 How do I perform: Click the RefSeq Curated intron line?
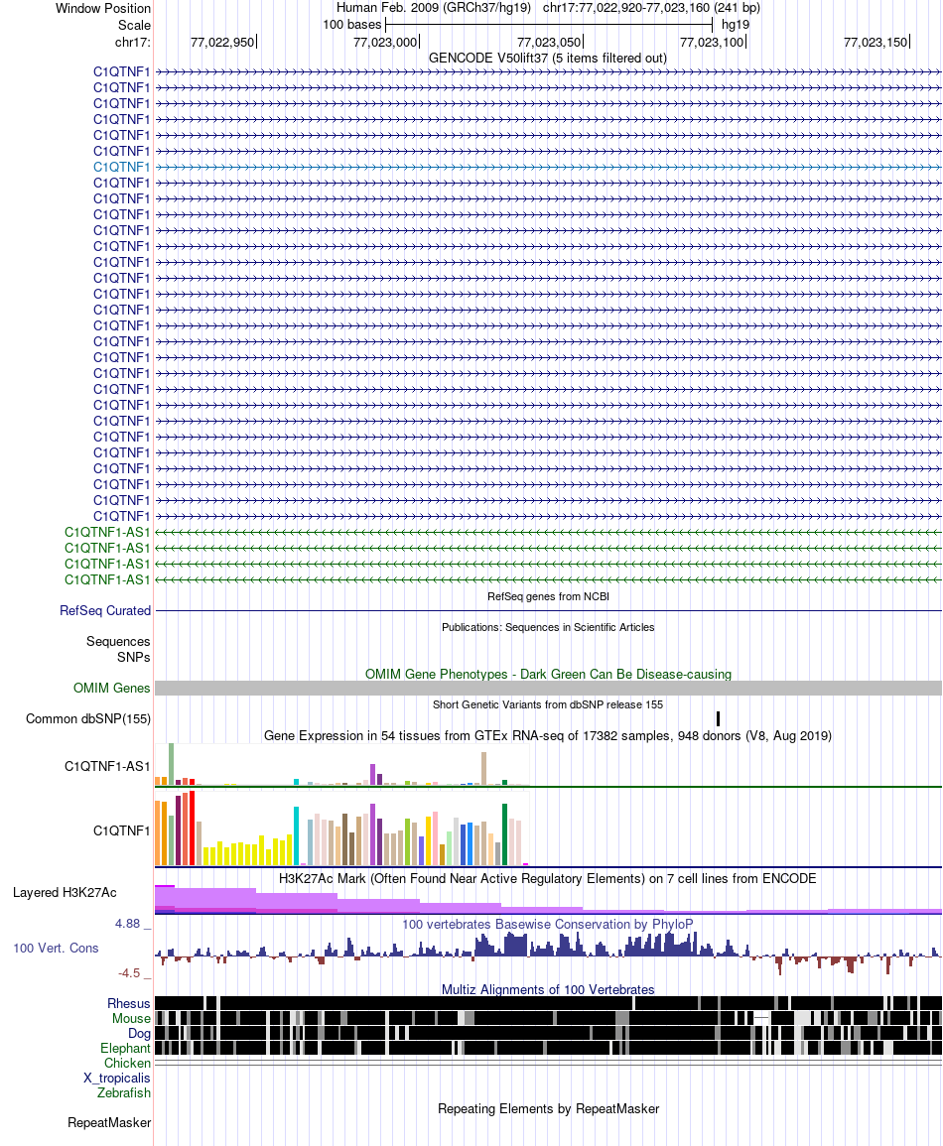[548, 610]
